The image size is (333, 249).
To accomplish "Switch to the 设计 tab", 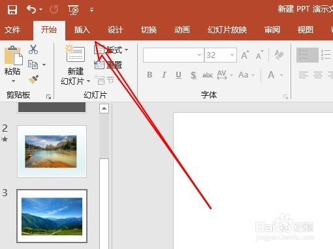I will 116,30.
